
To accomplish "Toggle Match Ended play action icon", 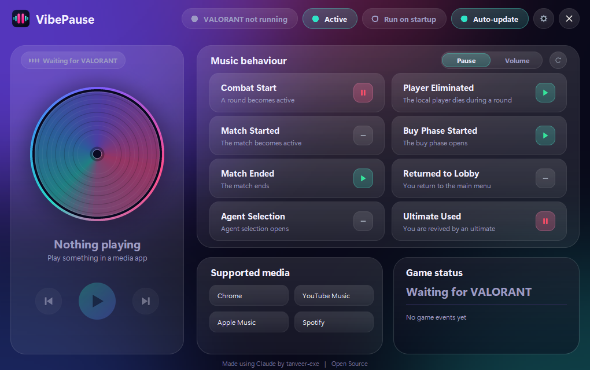I will (x=363, y=178).
